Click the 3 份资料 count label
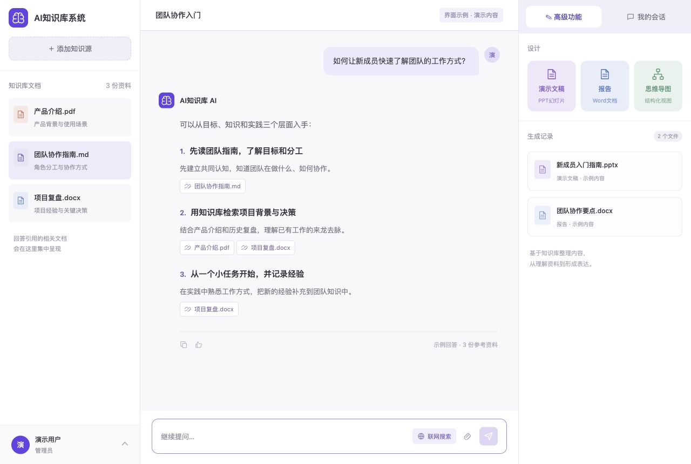Viewport: 691px width, 464px height. tap(118, 86)
